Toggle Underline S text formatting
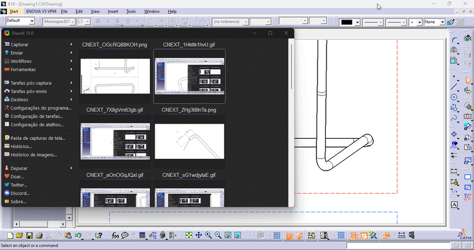Screen dimensions: 474x250 117,21
